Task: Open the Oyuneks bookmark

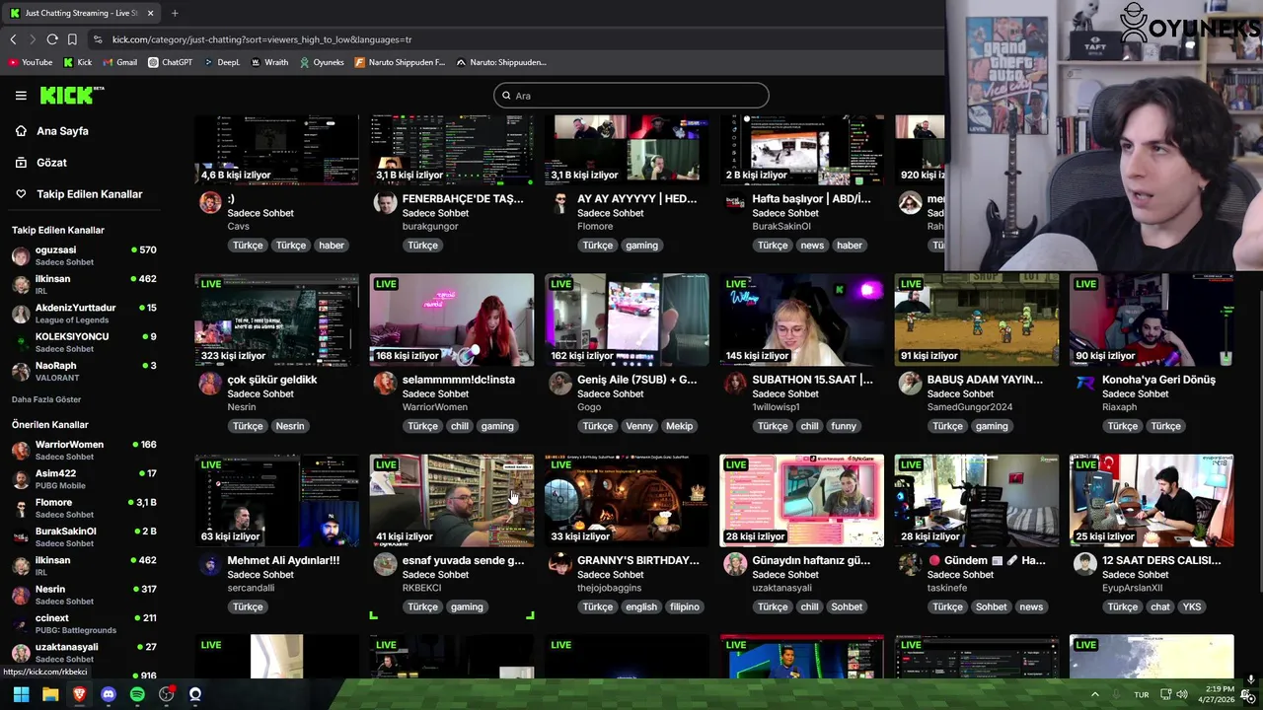Action: tap(322, 62)
